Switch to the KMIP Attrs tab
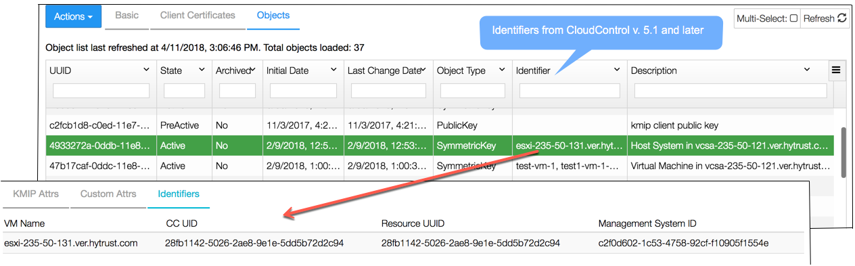Image resolution: width=855 pixels, height=266 pixels. click(x=36, y=194)
